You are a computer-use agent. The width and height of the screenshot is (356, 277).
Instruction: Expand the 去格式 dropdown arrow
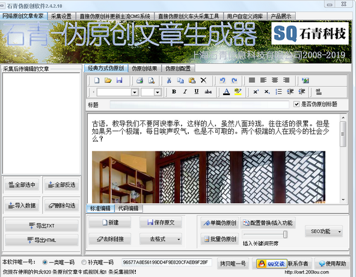(x=179, y=239)
